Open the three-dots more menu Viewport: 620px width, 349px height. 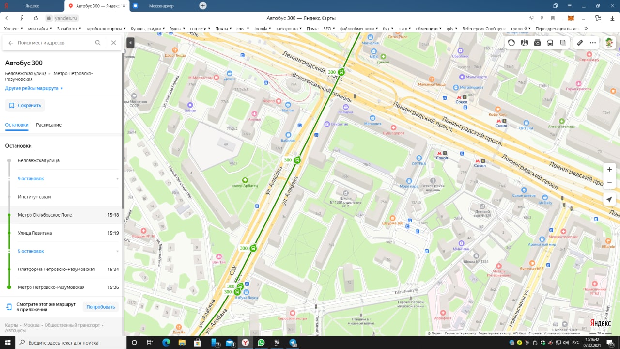pyautogui.click(x=592, y=43)
